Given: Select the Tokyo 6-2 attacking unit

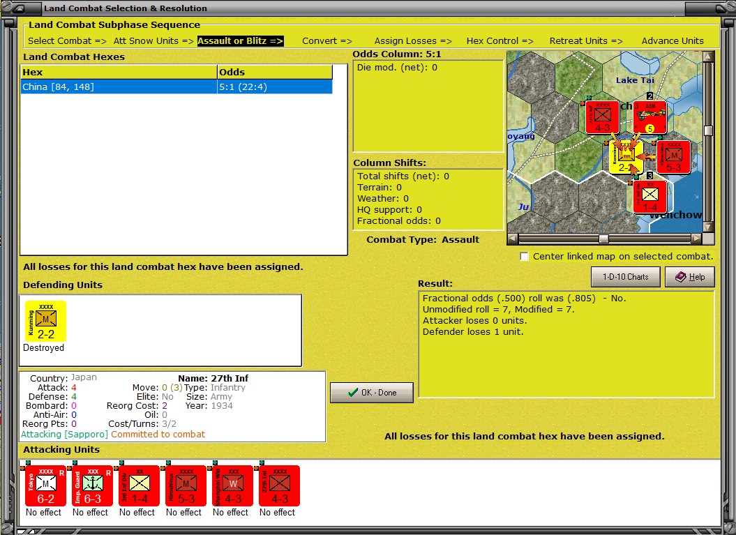Looking at the screenshot, I should click(x=45, y=485).
